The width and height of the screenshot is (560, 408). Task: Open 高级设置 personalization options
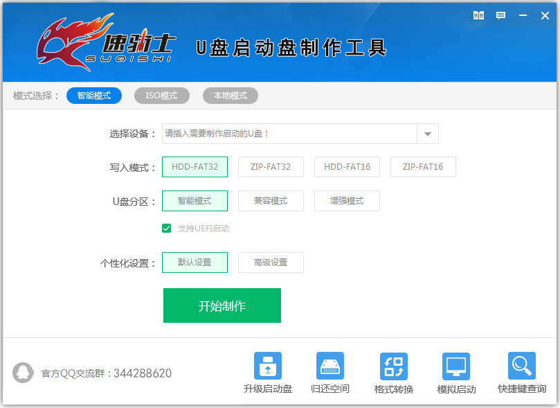click(x=271, y=263)
